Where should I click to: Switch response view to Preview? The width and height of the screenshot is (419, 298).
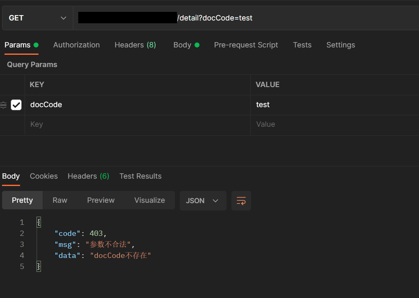(101, 200)
